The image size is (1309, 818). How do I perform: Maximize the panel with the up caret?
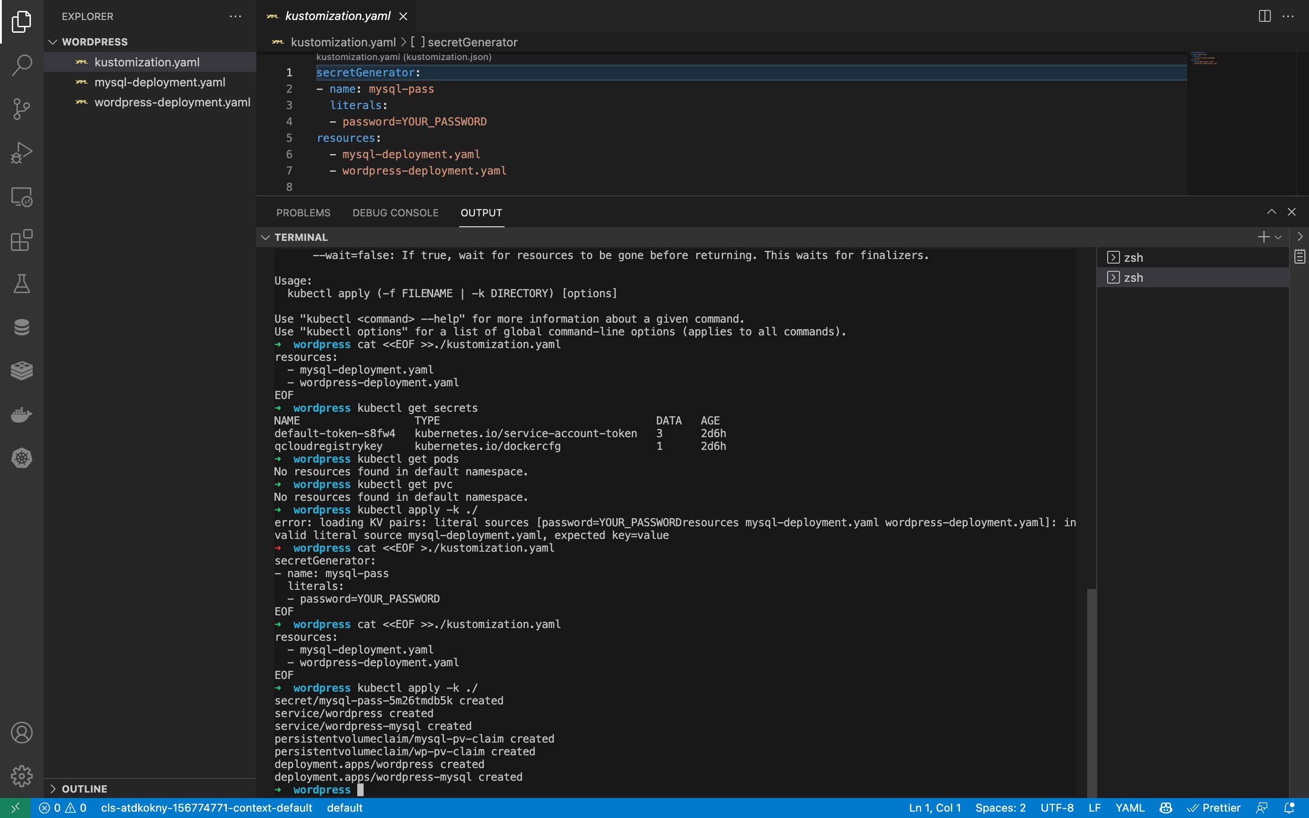click(x=1271, y=212)
